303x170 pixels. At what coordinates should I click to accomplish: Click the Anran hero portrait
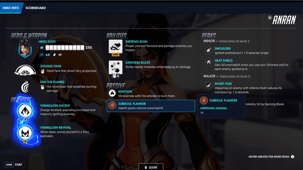click(x=25, y=49)
